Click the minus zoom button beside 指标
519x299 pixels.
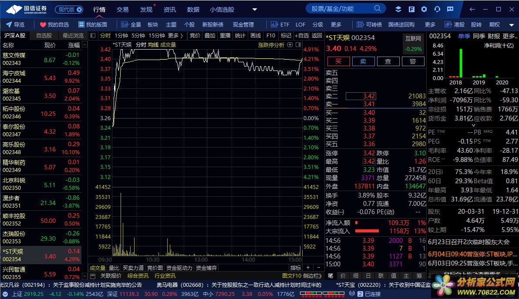[318, 268]
